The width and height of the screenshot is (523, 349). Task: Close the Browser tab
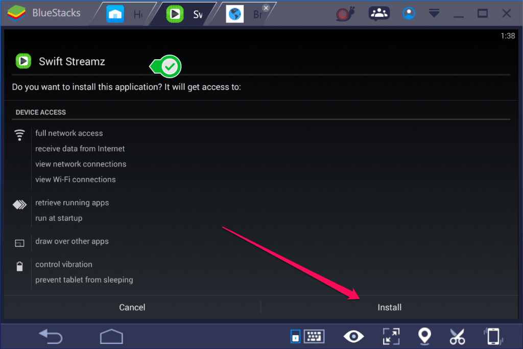266,8
